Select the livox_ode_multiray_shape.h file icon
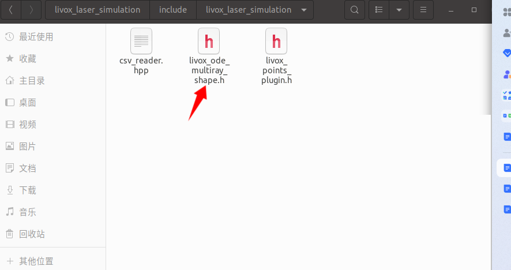The height and width of the screenshot is (270, 511). point(209,41)
